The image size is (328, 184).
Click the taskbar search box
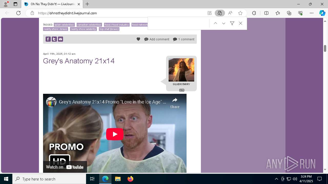click(x=49, y=179)
